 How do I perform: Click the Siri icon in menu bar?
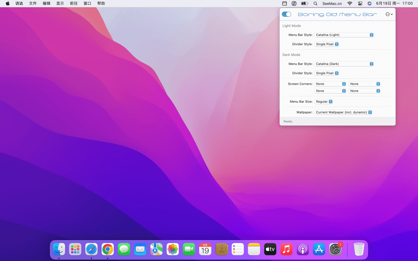pyautogui.click(x=370, y=3)
